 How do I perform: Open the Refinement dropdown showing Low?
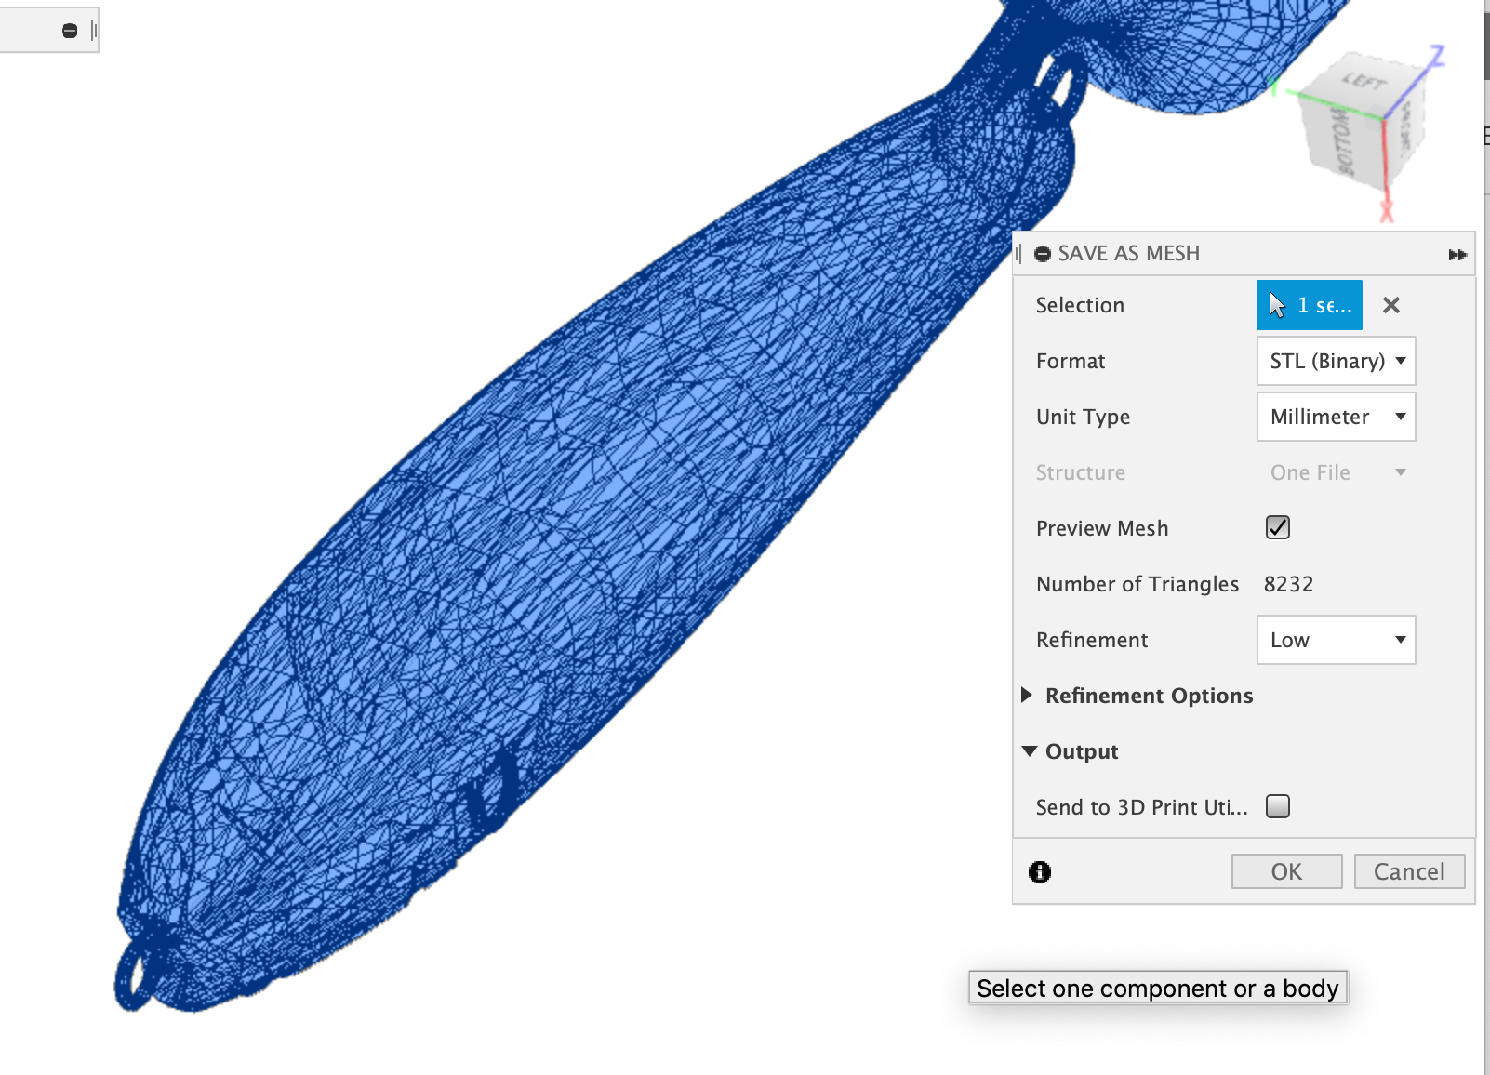1336,640
